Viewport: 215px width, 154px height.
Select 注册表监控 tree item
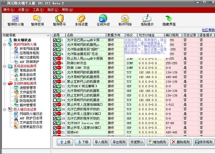tap(28, 96)
